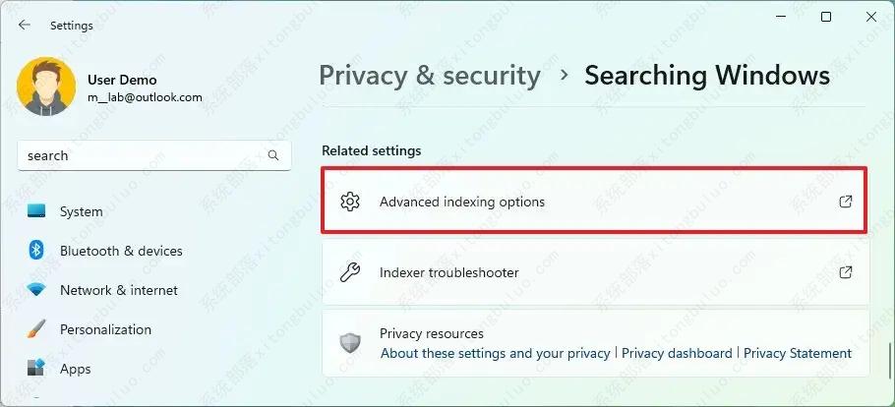Focus the settings search input field
Viewport: 895px width, 407px height.
click(x=154, y=155)
